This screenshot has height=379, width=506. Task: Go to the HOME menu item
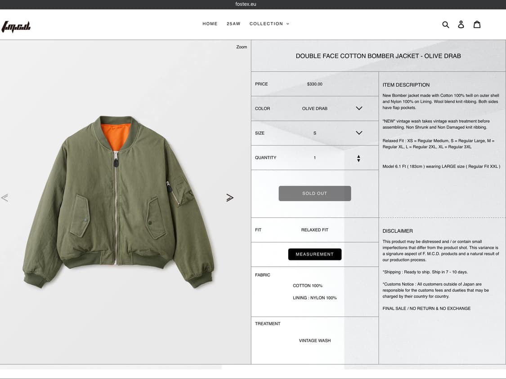pyautogui.click(x=210, y=24)
